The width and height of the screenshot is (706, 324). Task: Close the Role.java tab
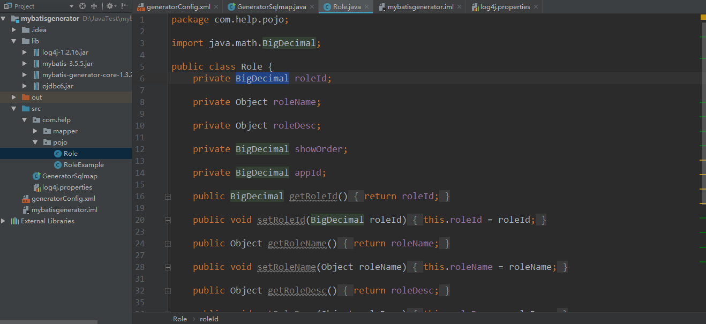click(366, 7)
